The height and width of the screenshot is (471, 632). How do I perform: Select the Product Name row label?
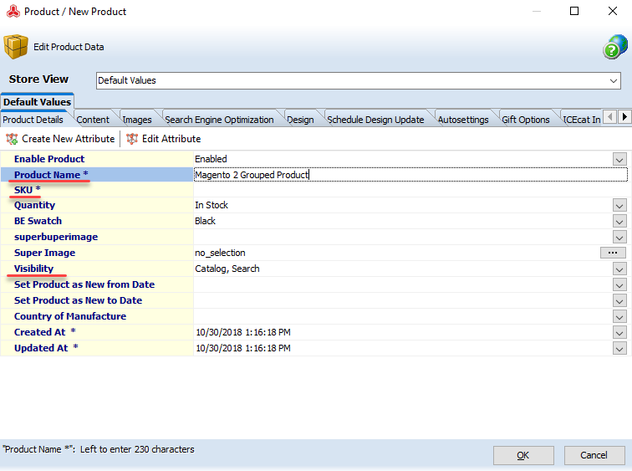tap(51, 175)
